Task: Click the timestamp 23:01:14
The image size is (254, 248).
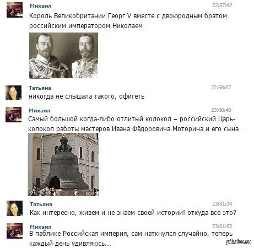Action: (222, 204)
